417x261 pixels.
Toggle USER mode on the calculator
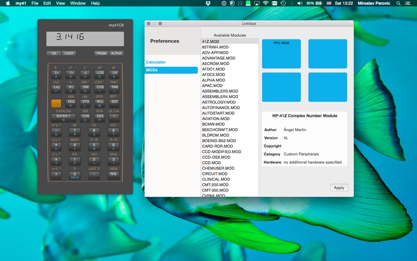tap(69, 53)
